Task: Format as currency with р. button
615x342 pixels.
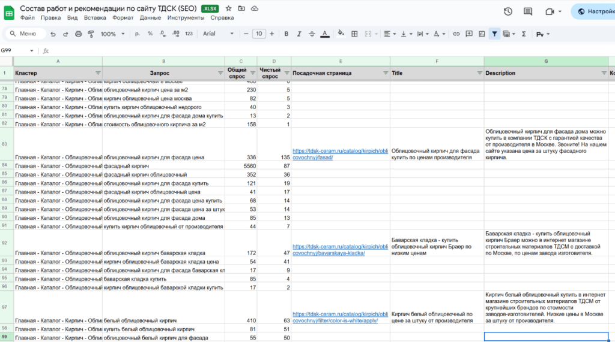Action: click(x=138, y=34)
